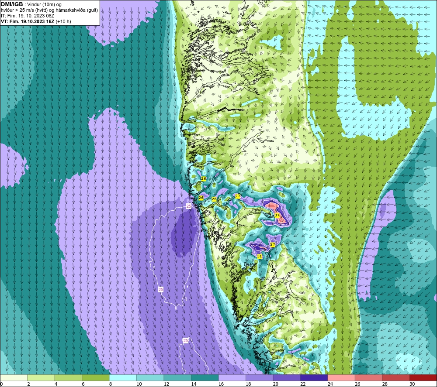Image resolution: width=437 pixels, height=387 pixels.
Task: Click the '8' legend scale number
Action: coord(111,384)
